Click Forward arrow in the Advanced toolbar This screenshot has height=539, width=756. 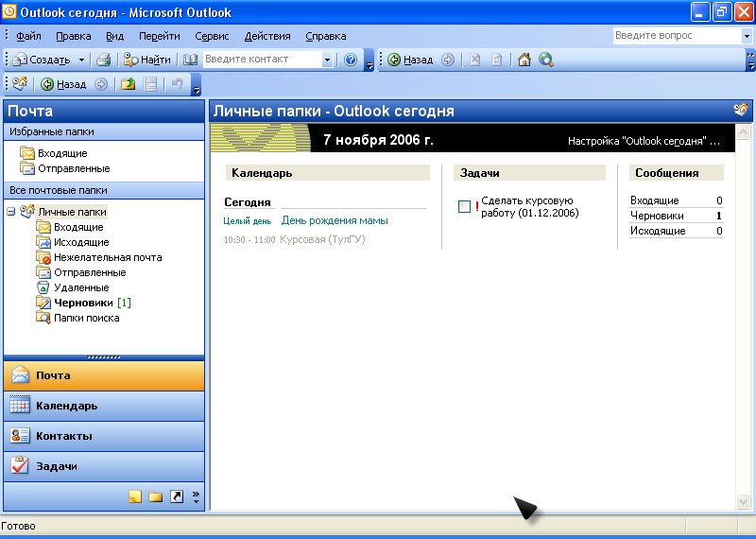pyautogui.click(x=101, y=84)
